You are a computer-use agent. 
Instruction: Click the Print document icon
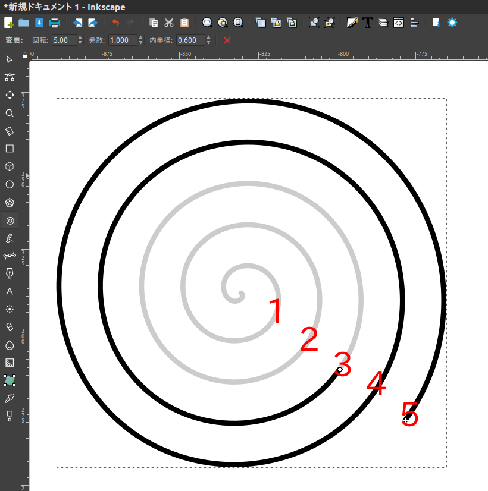point(55,23)
